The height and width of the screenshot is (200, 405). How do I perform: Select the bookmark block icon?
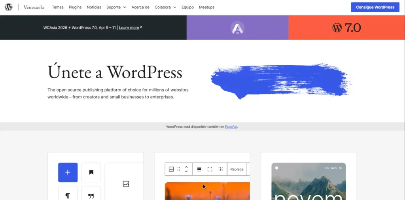pyautogui.click(x=91, y=172)
